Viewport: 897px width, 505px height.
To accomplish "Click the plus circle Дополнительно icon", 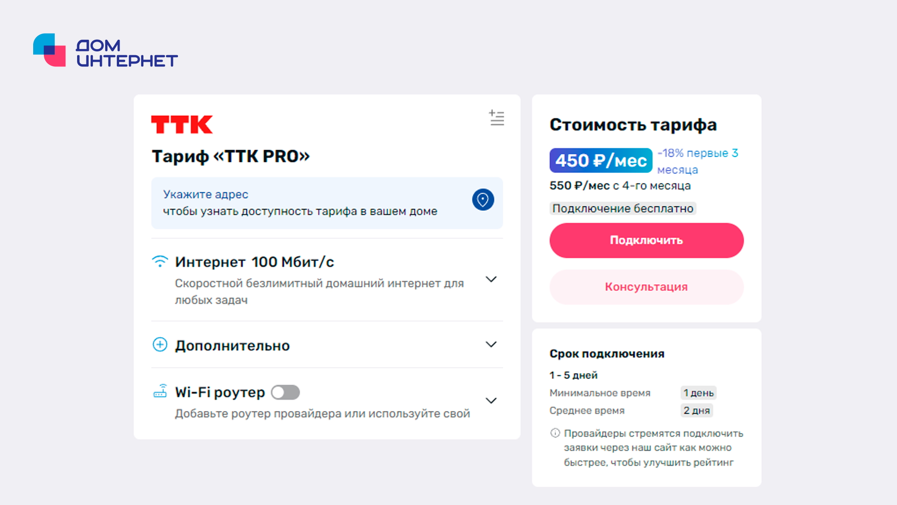I will coord(160,345).
